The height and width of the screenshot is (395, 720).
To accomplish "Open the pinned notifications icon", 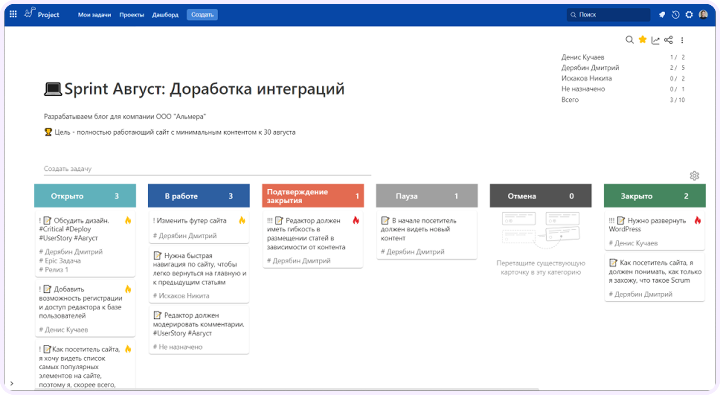I will click(x=662, y=15).
